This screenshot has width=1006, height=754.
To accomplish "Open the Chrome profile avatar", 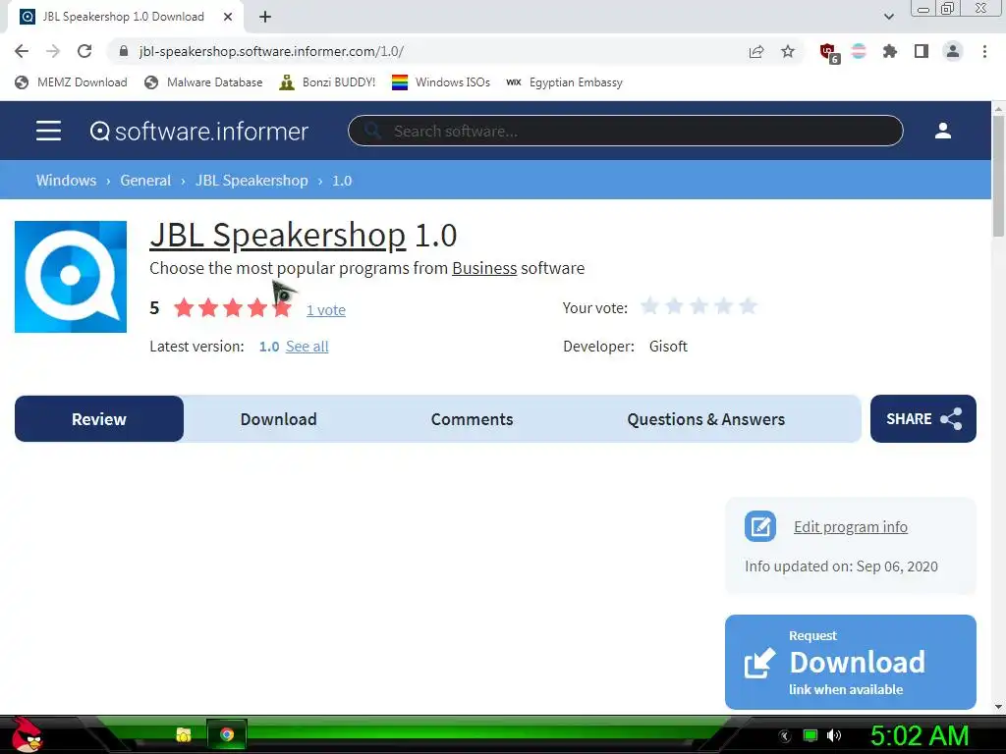I will pyautogui.click(x=953, y=51).
